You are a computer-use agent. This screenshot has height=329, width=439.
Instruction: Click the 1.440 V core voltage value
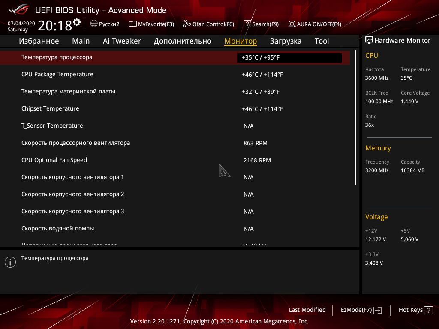click(409, 102)
